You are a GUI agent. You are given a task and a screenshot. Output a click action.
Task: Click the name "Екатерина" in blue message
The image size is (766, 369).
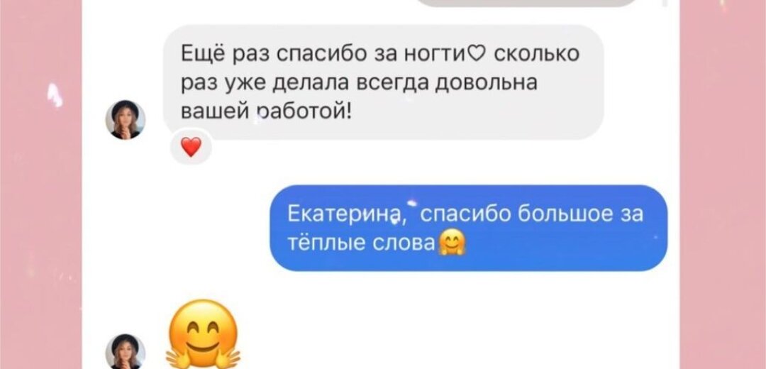pyautogui.click(x=346, y=214)
